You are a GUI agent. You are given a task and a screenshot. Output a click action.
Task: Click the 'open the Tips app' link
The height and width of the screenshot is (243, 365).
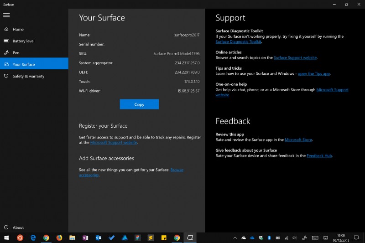(x=313, y=74)
